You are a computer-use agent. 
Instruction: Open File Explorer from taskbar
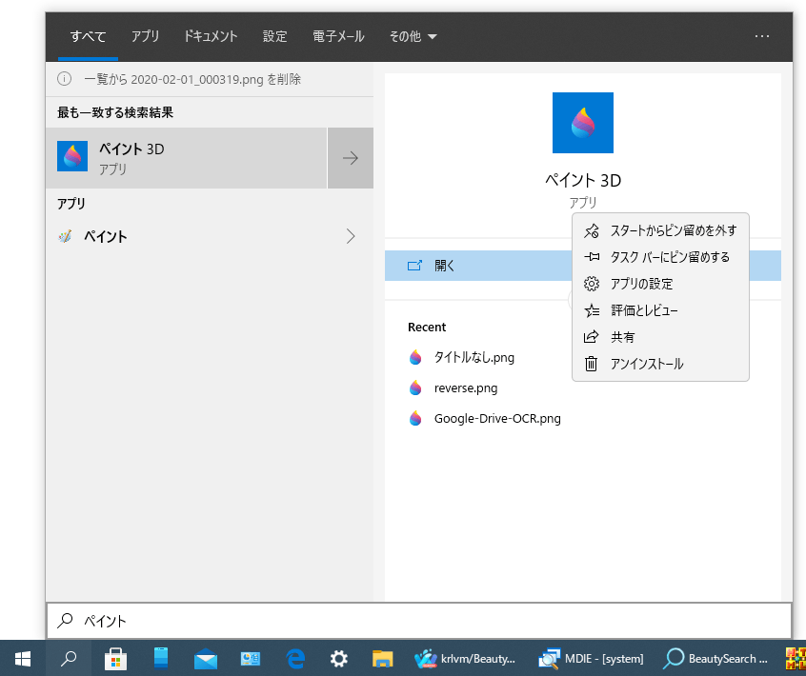coord(382,658)
